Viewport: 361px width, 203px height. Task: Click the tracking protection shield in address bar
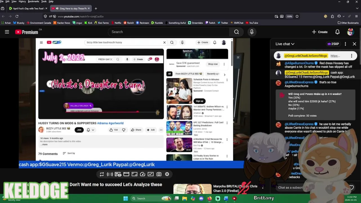[45, 16]
